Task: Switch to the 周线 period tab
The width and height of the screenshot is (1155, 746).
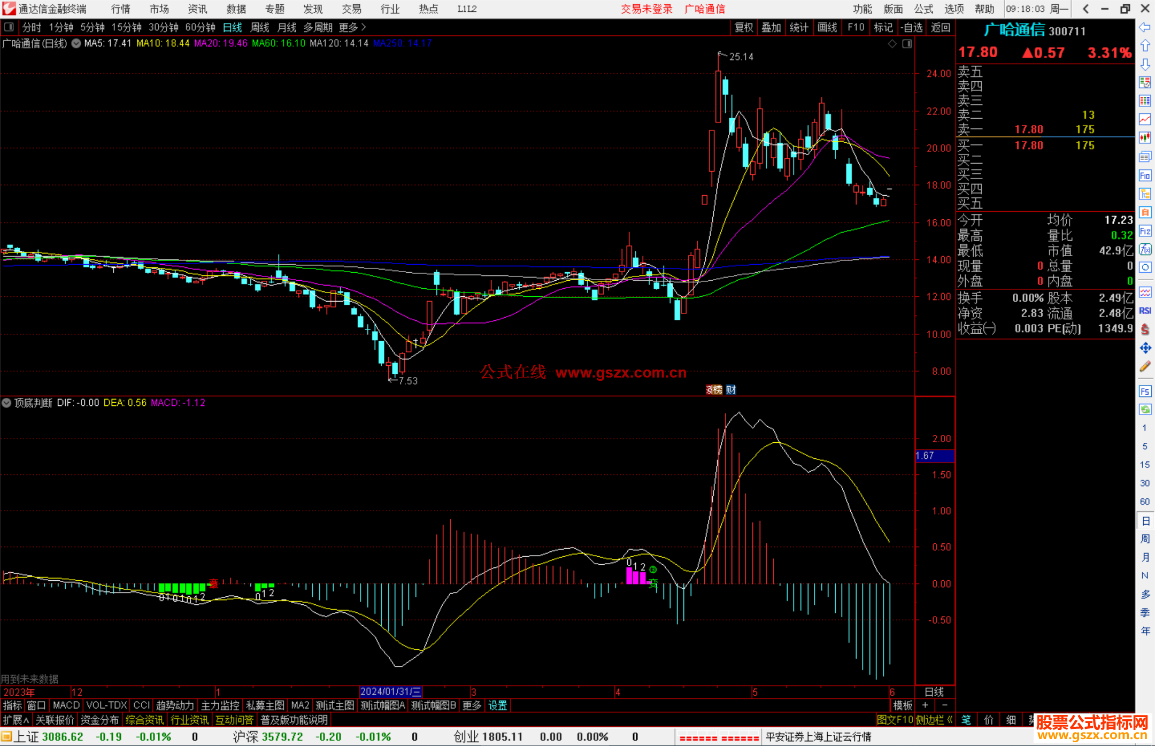Action: point(260,27)
